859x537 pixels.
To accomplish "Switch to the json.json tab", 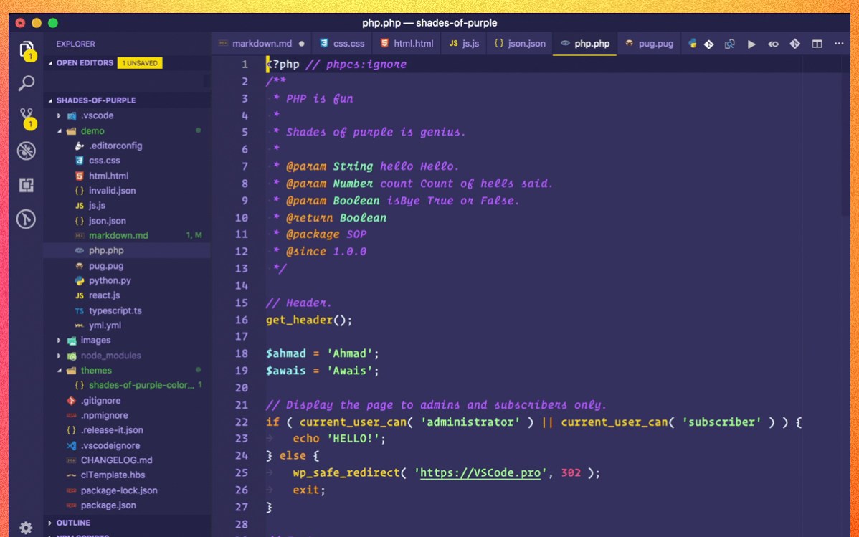I will 519,44.
